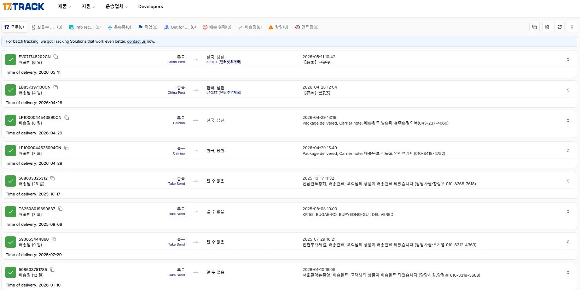This screenshot has width=580, height=290.
Task: Copy tracking number LP1000044525094CN
Action: pyautogui.click(x=66, y=148)
